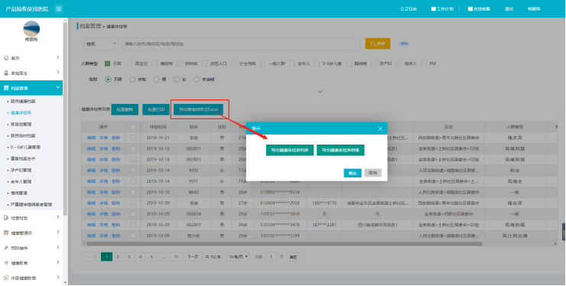Click the pagination 确定 jump button
This screenshot has width=566, height=286.
click(x=293, y=257)
